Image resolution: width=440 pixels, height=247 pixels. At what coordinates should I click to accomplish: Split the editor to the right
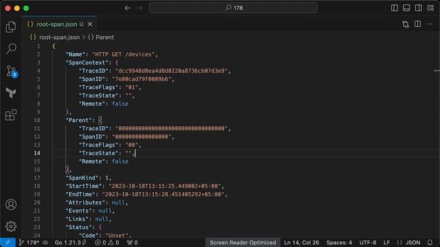coord(417,24)
